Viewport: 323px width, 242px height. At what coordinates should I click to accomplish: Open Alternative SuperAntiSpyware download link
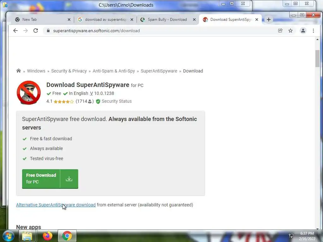tap(56, 205)
